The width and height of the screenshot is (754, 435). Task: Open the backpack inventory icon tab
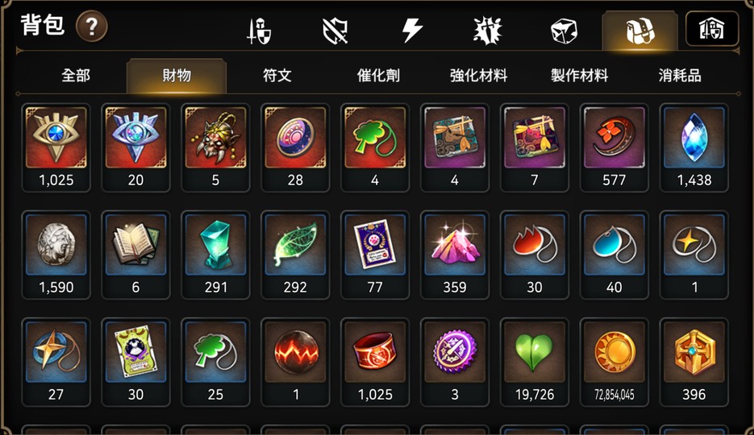tap(640, 31)
